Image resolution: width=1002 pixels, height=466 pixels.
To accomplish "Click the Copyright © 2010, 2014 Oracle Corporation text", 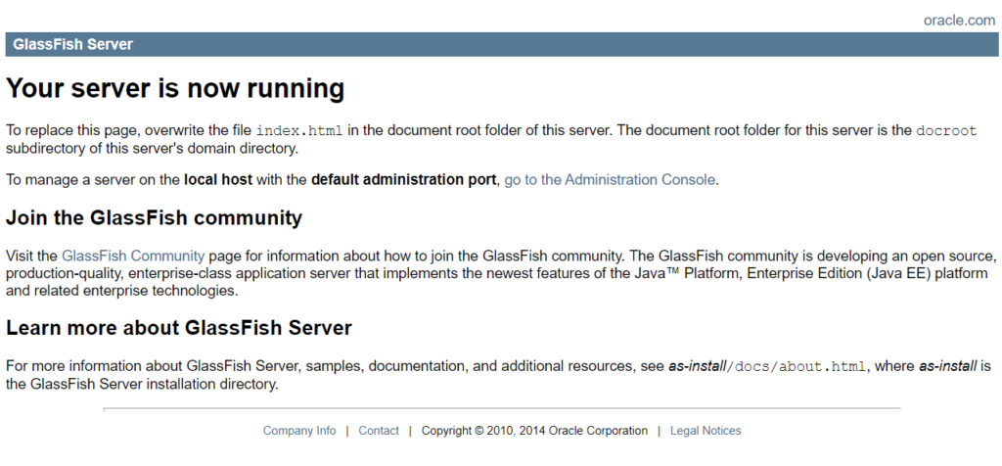I will (x=534, y=431).
